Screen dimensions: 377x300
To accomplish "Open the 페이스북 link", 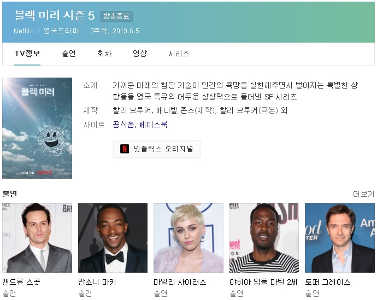I will (153, 125).
